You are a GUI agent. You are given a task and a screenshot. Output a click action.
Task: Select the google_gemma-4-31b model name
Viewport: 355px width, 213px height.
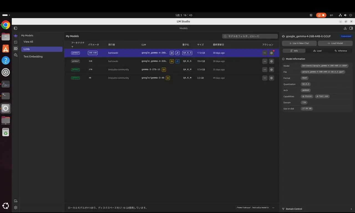pos(154,61)
